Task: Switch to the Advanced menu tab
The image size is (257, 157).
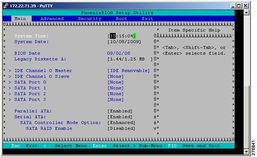Action: (52, 19)
